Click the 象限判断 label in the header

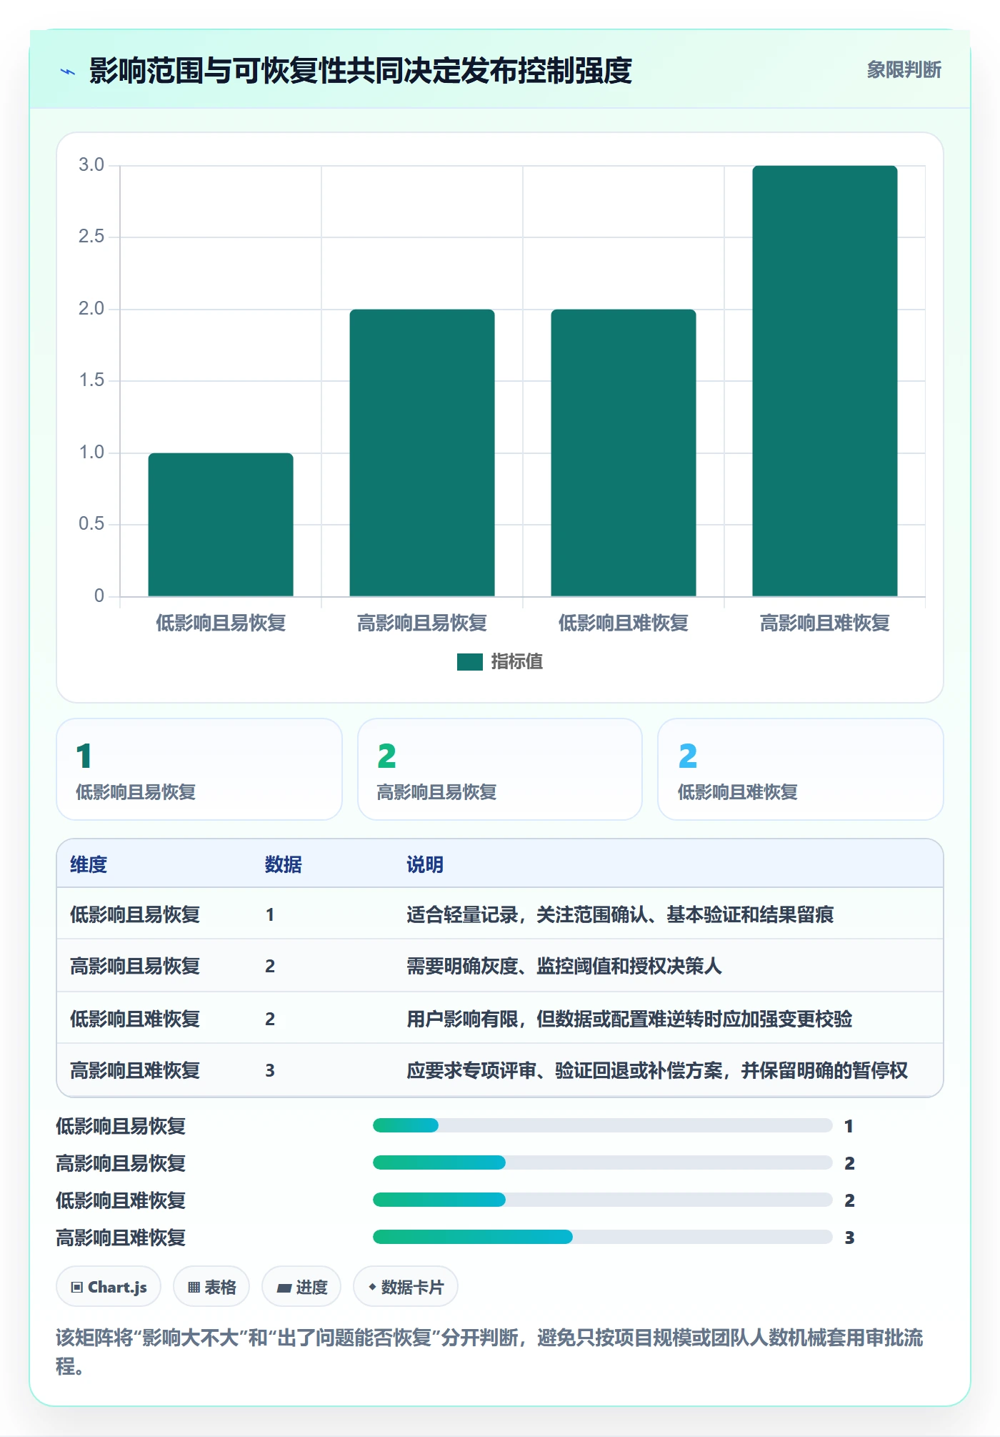click(x=904, y=70)
